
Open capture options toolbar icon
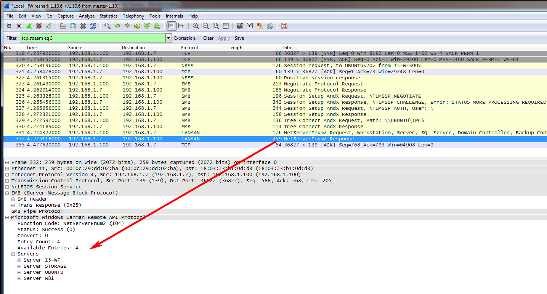[19, 26]
